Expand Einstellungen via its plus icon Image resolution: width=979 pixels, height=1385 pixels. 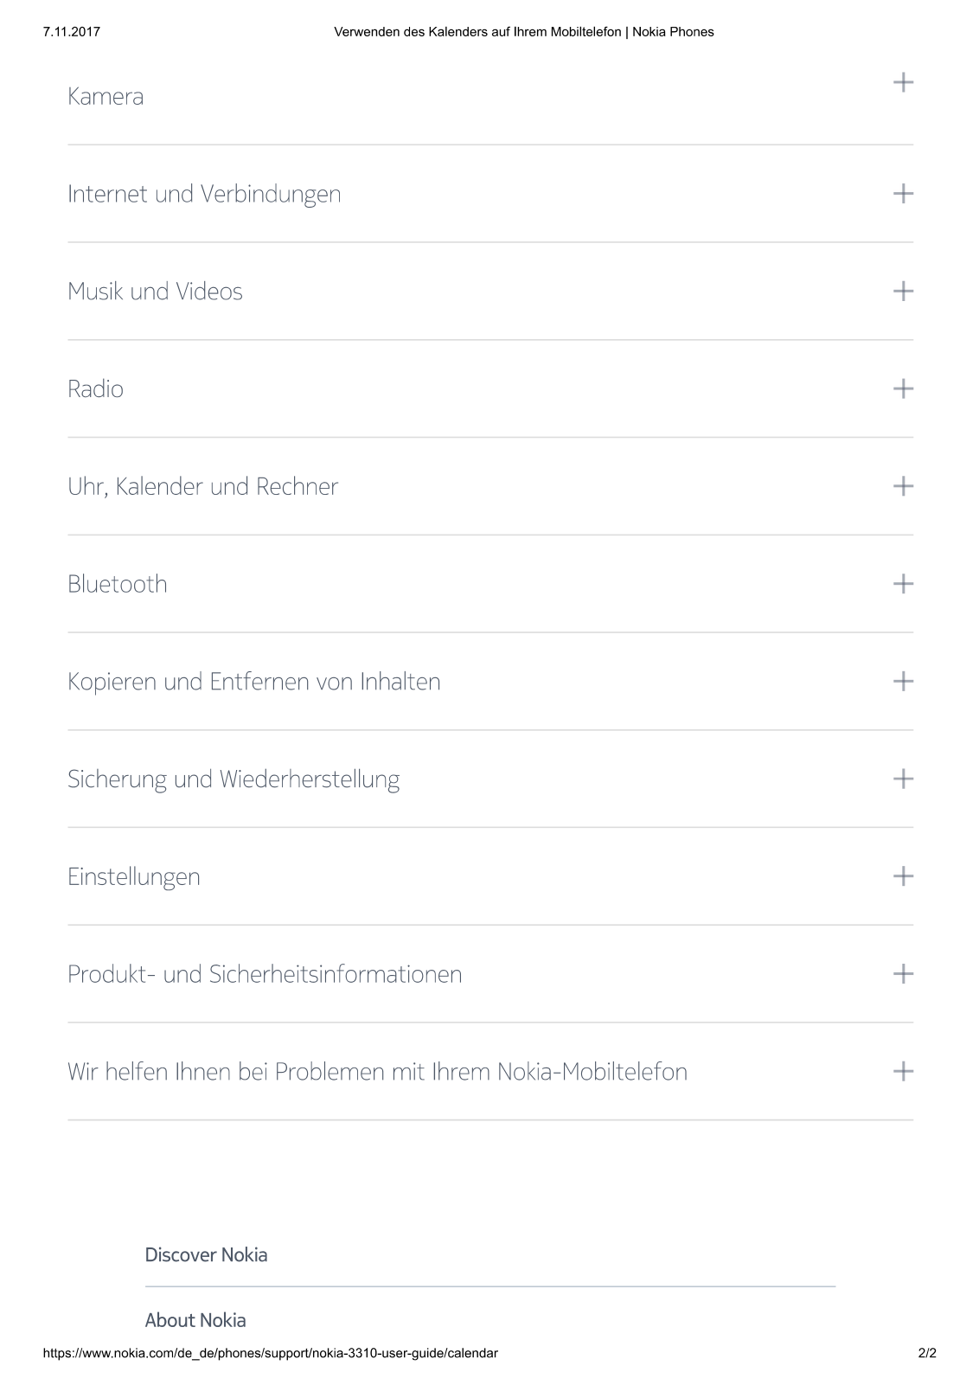[903, 876]
